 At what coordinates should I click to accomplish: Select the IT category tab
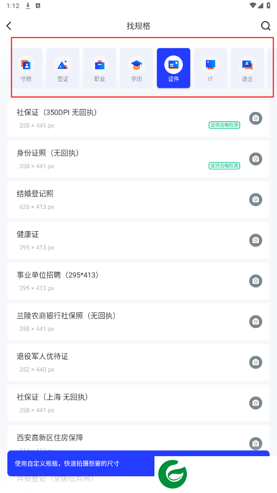click(210, 68)
